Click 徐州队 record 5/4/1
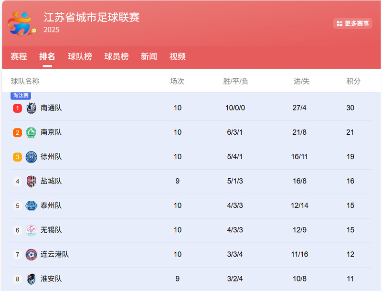 235,156
